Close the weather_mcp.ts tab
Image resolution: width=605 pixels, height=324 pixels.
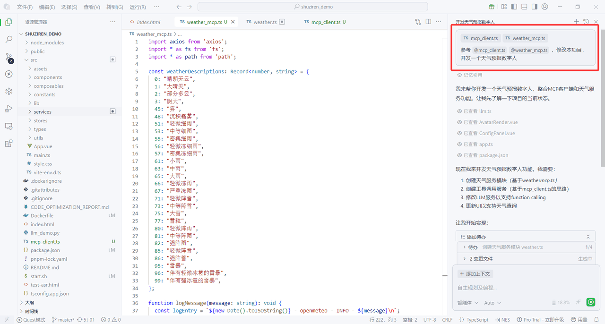click(x=233, y=22)
